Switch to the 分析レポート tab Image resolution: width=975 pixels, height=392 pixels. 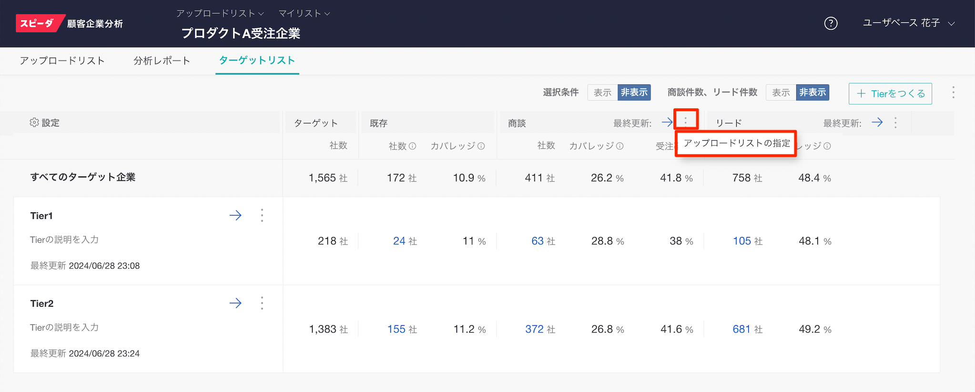162,61
